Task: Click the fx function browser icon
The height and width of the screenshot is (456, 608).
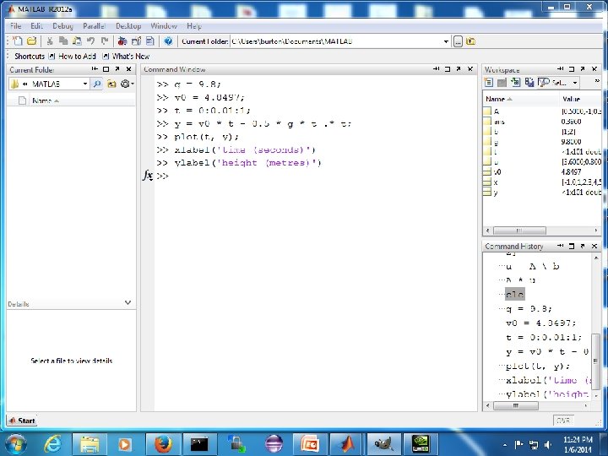Action: [x=147, y=176]
